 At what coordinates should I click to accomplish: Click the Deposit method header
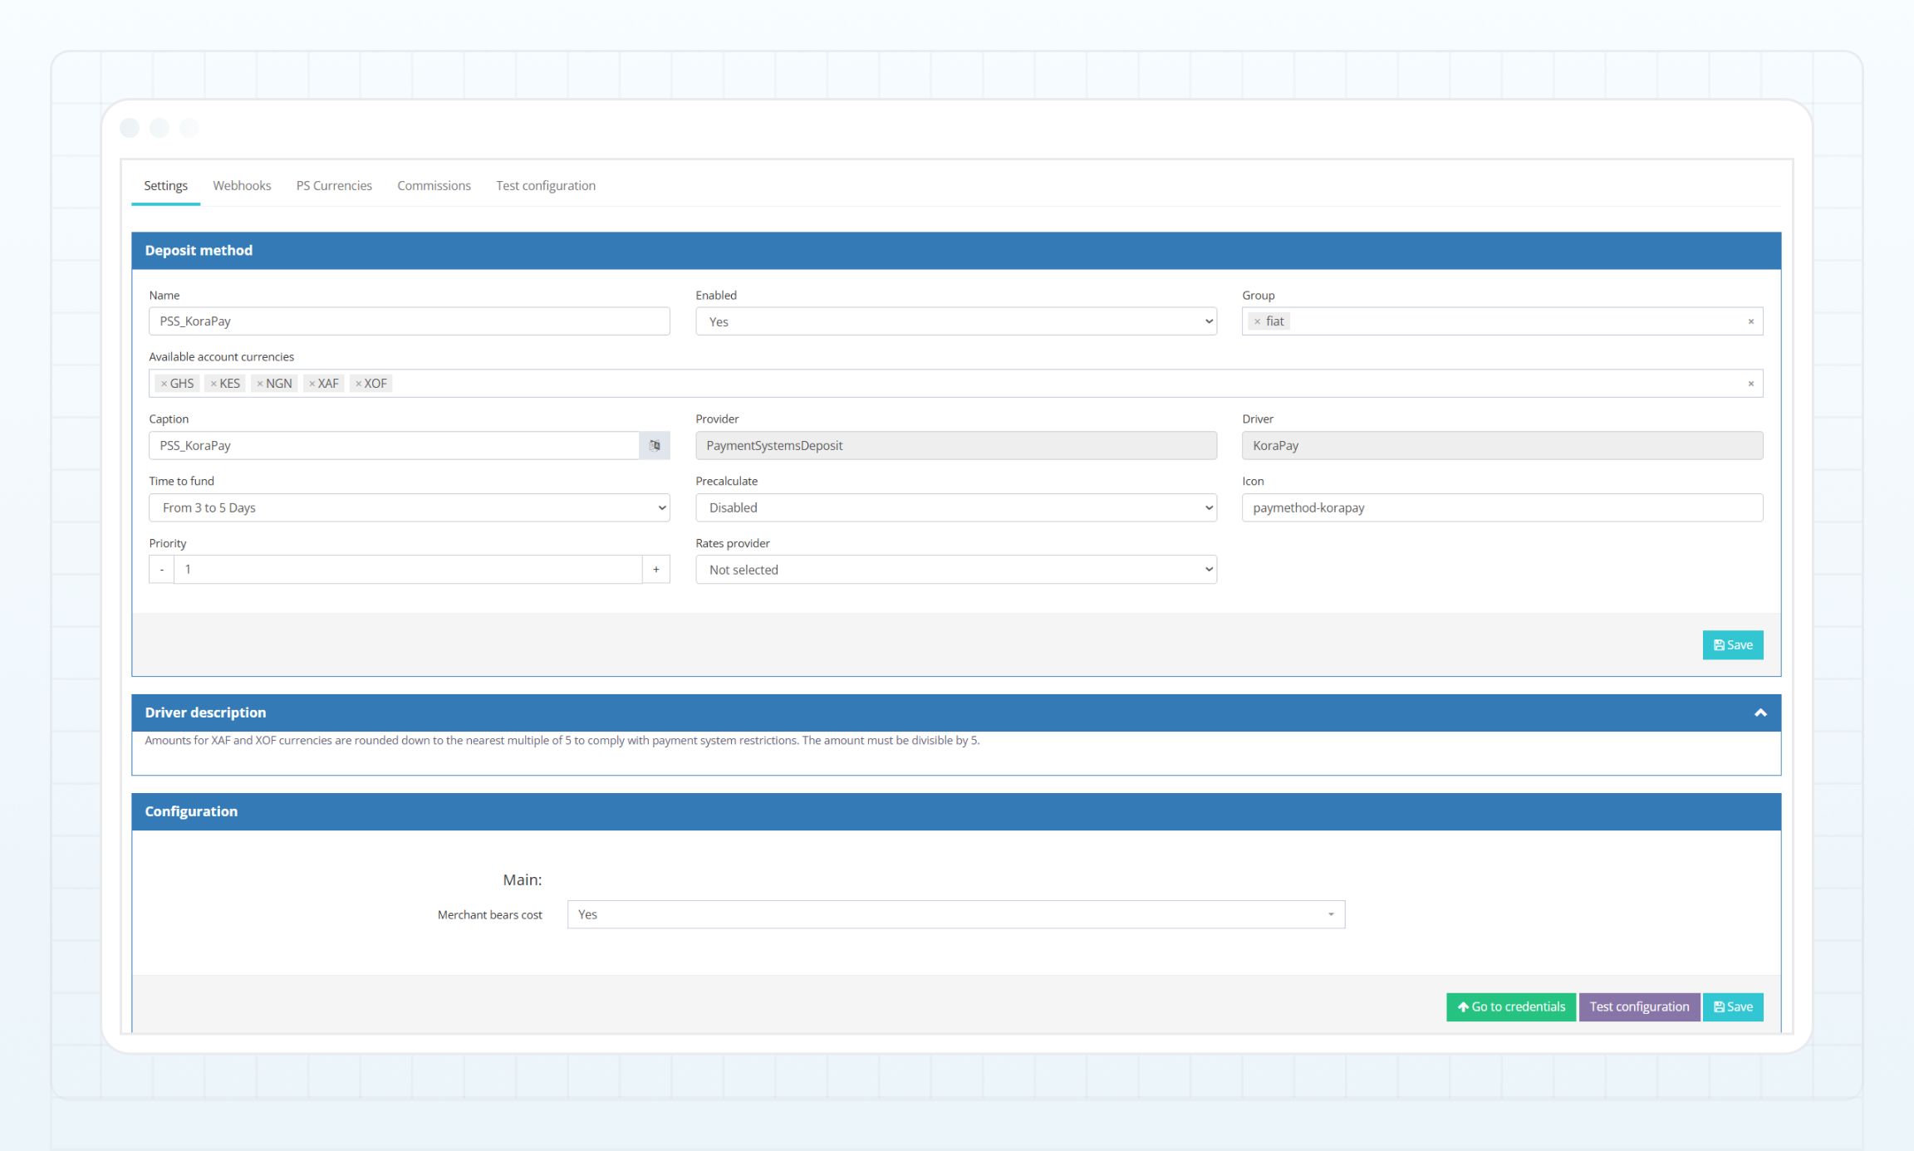pos(956,251)
